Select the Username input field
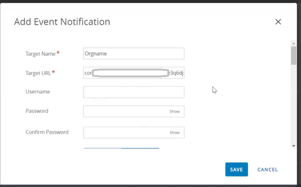Image resolution: width=301 pixels, height=187 pixels. [x=134, y=92]
